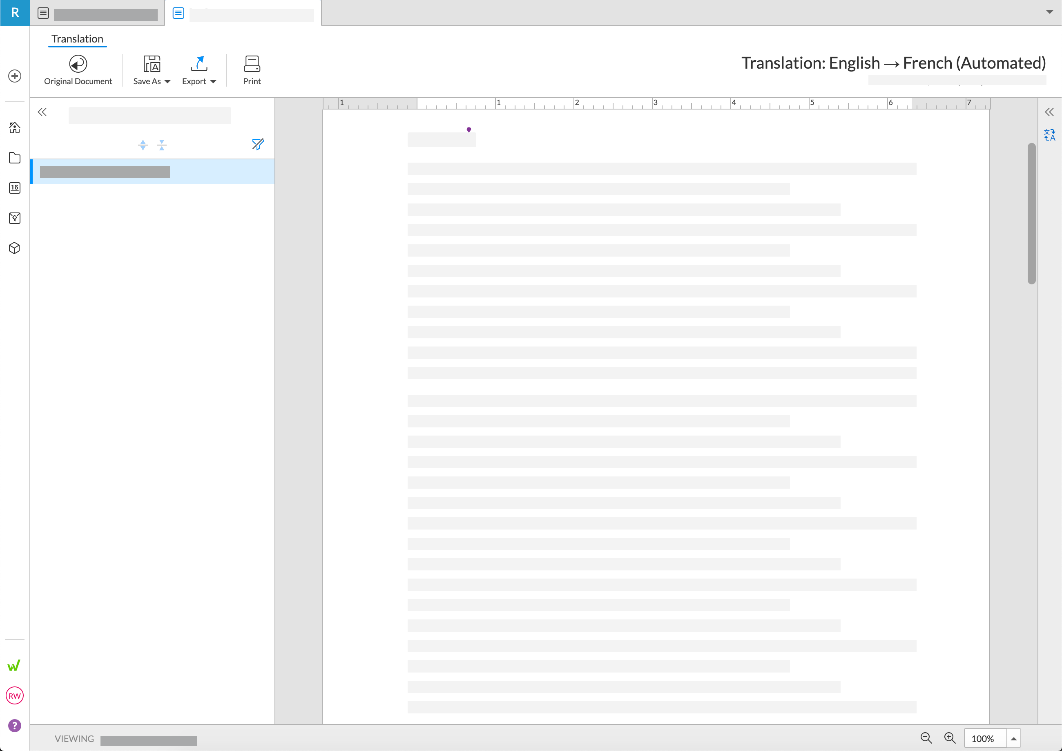Click the Print icon
The width and height of the screenshot is (1062, 751).
(252, 69)
